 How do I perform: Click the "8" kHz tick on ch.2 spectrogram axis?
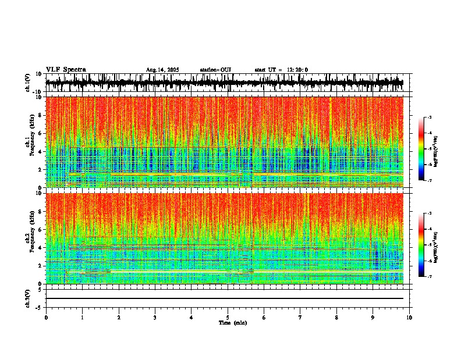coord(40,212)
